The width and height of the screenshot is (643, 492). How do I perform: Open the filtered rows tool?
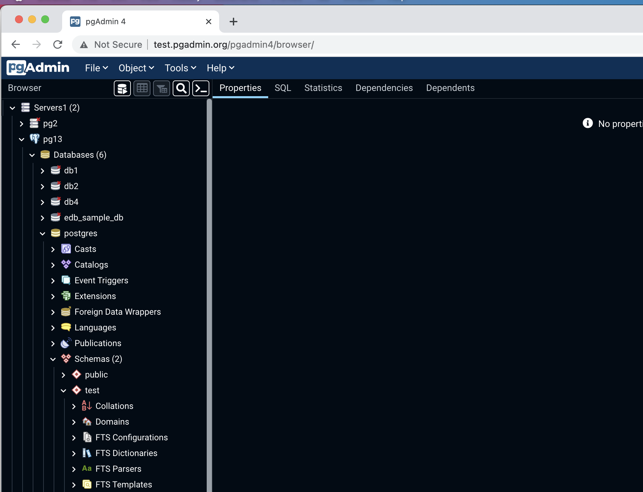click(x=161, y=88)
